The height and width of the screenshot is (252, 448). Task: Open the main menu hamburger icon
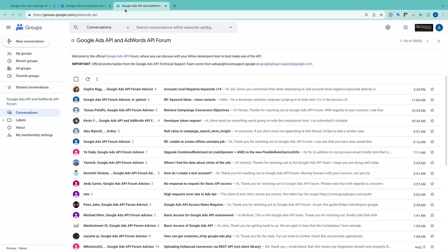(x=8, y=27)
